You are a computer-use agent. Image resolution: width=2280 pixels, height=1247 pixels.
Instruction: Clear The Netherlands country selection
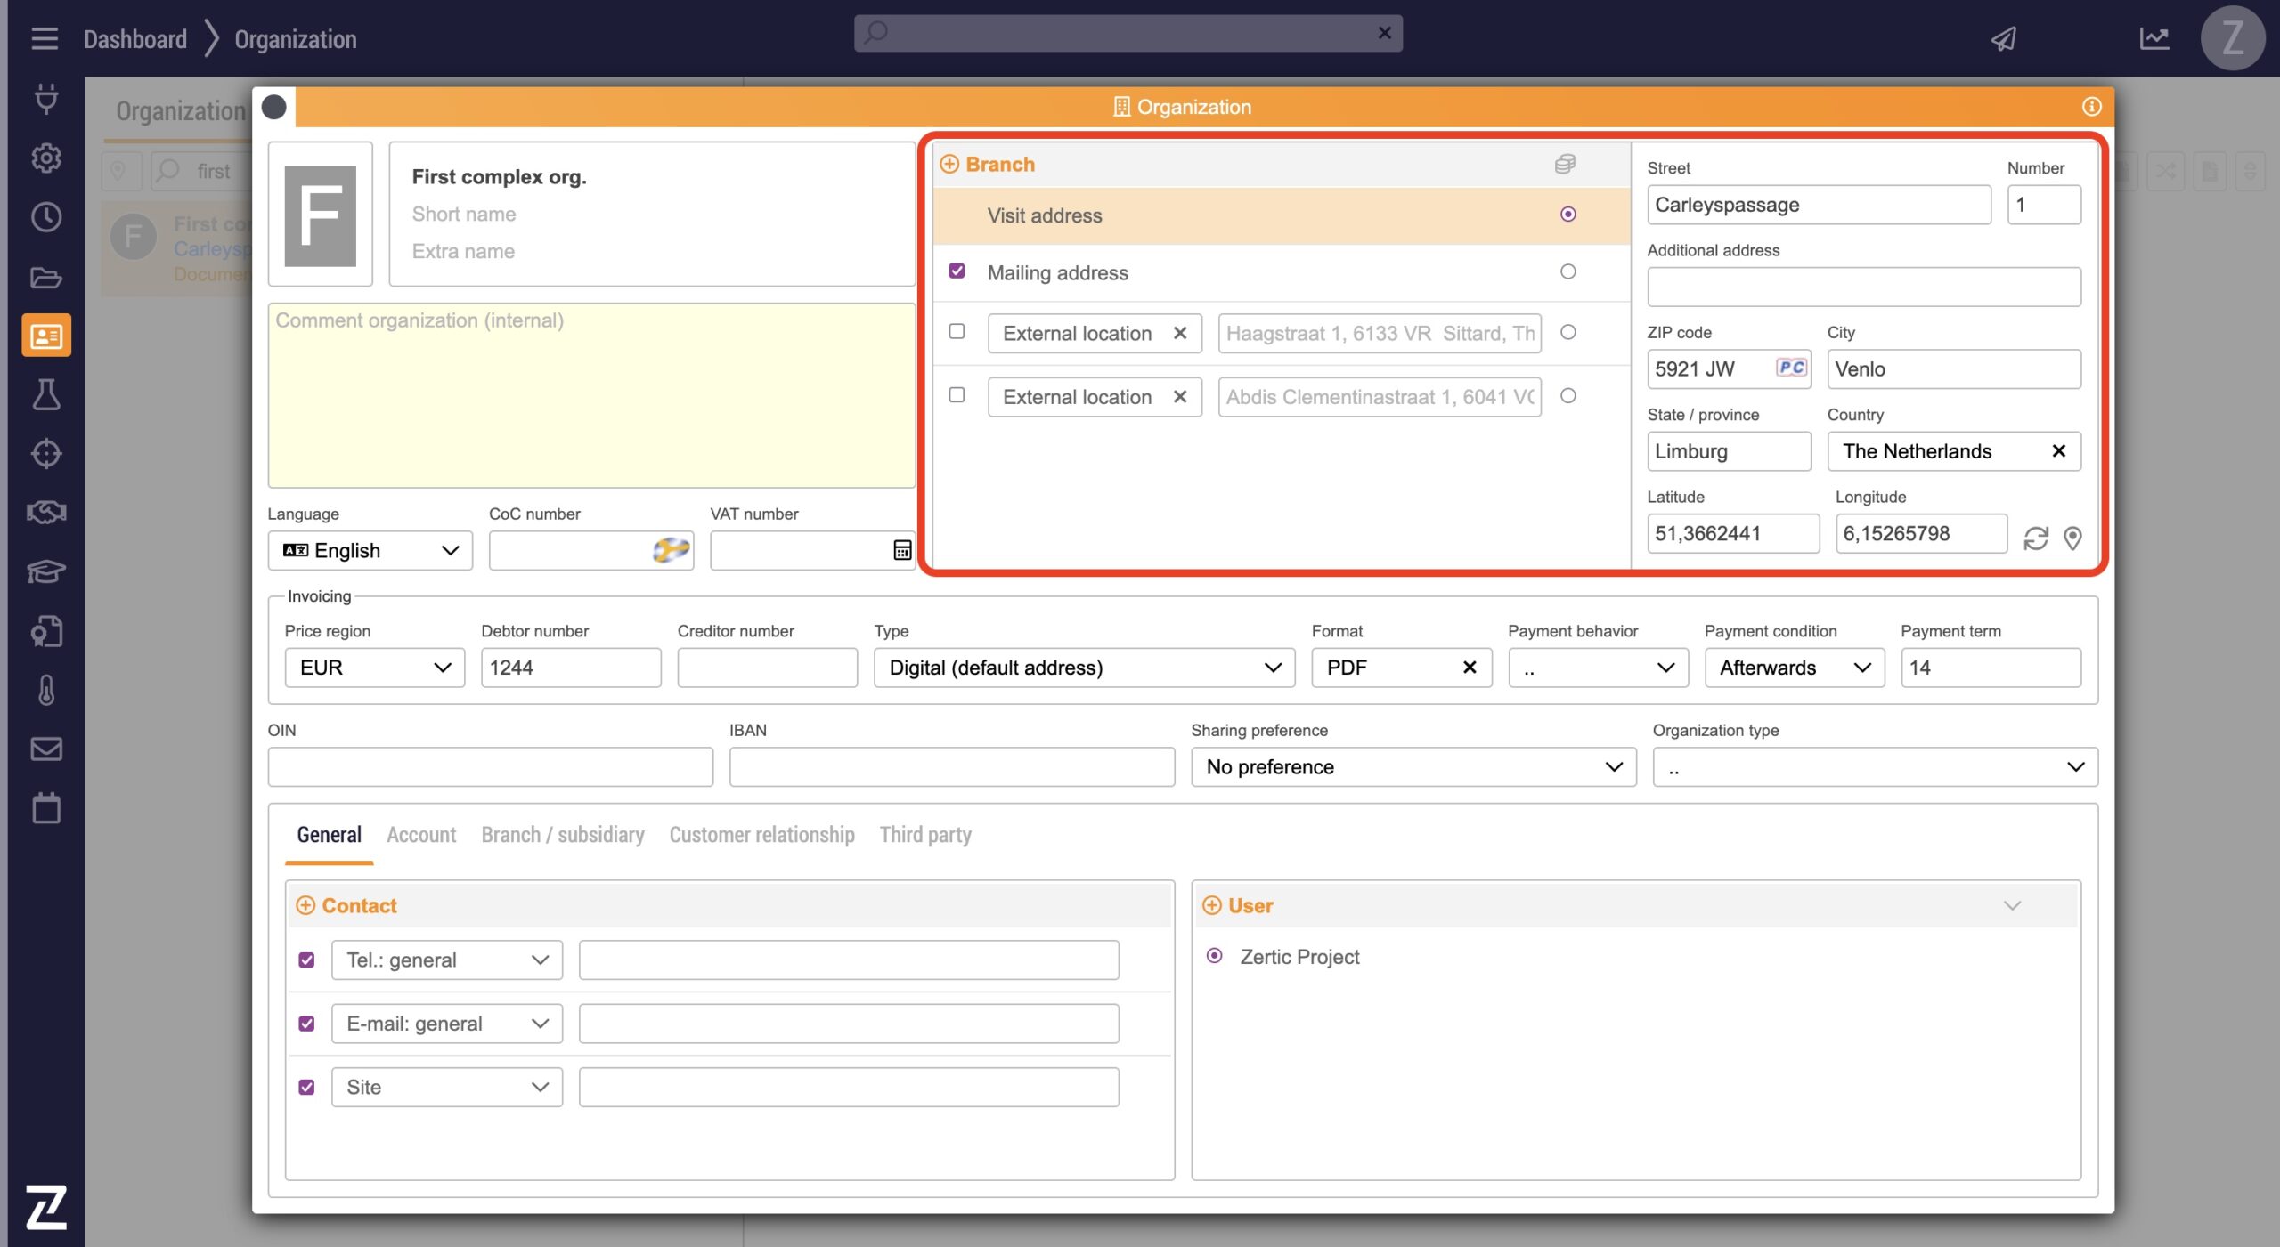coord(2058,451)
